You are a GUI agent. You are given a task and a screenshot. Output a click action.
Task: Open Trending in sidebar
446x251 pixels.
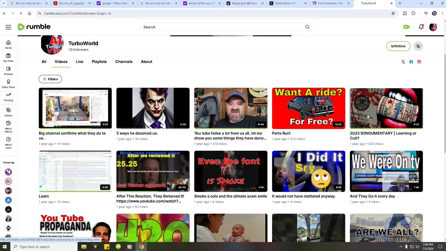[8, 97]
